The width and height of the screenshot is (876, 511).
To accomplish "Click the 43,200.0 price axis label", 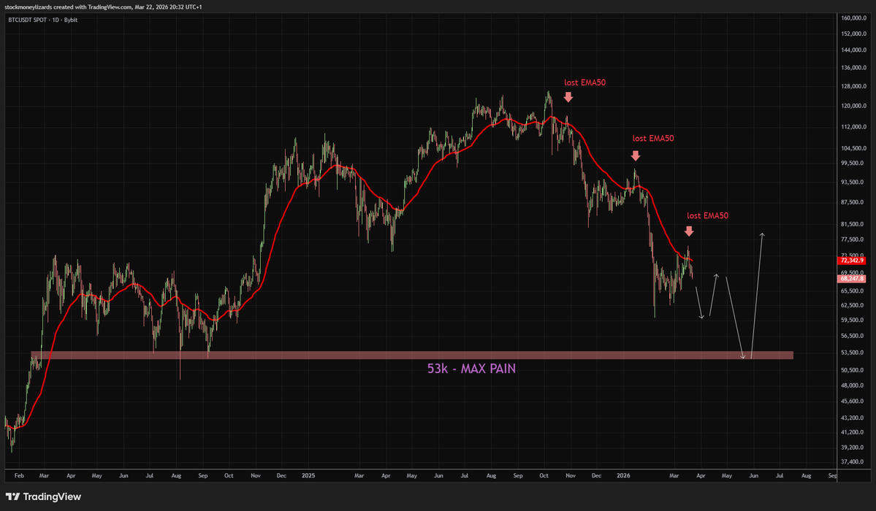I will click(x=853, y=418).
